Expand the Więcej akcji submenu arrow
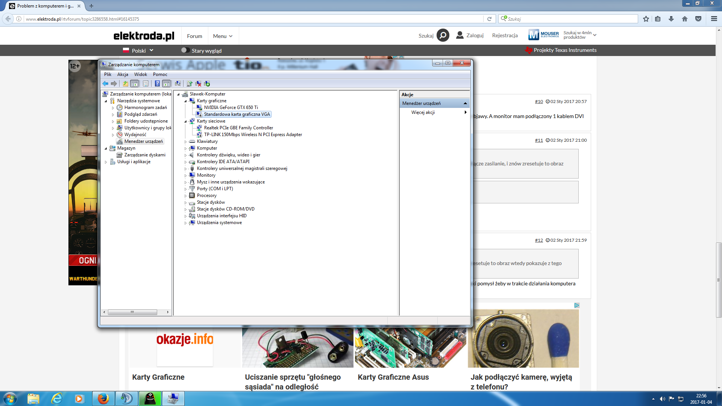Image resolution: width=722 pixels, height=406 pixels. click(466, 112)
